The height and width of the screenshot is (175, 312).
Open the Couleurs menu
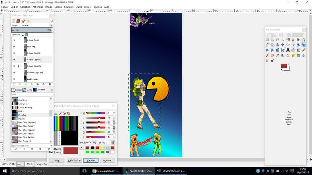point(69,7)
